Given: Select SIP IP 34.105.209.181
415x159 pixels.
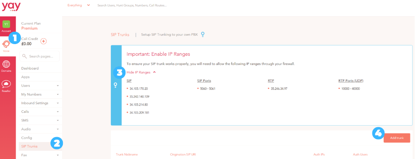Looking at the screenshot, I should tap(139, 112).
